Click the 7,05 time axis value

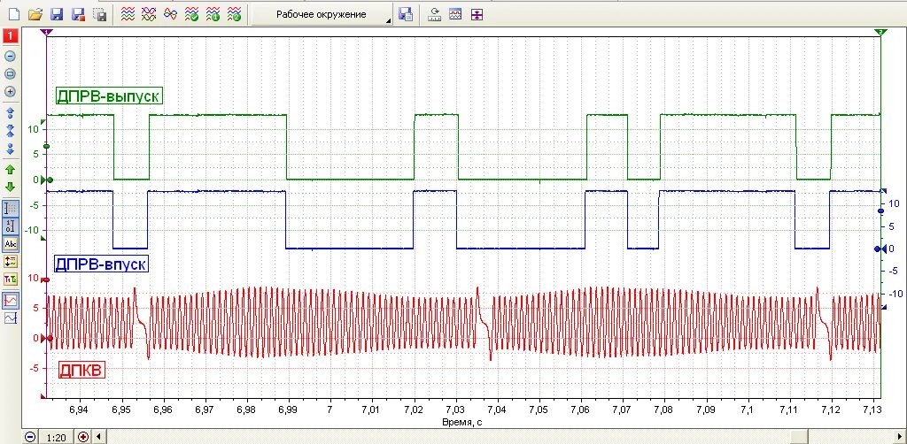539,410
